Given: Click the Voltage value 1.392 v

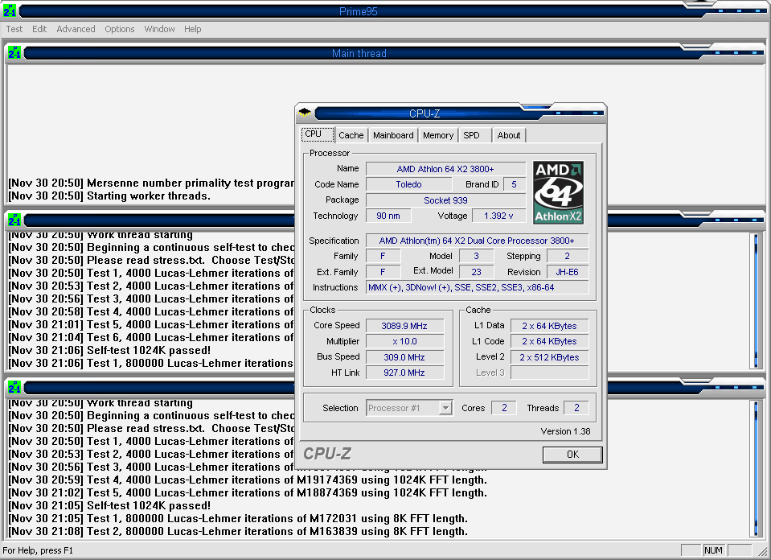Looking at the screenshot, I should click(498, 216).
